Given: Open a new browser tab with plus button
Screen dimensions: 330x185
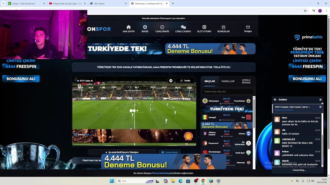Looking at the screenshot, I should coord(173,4).
